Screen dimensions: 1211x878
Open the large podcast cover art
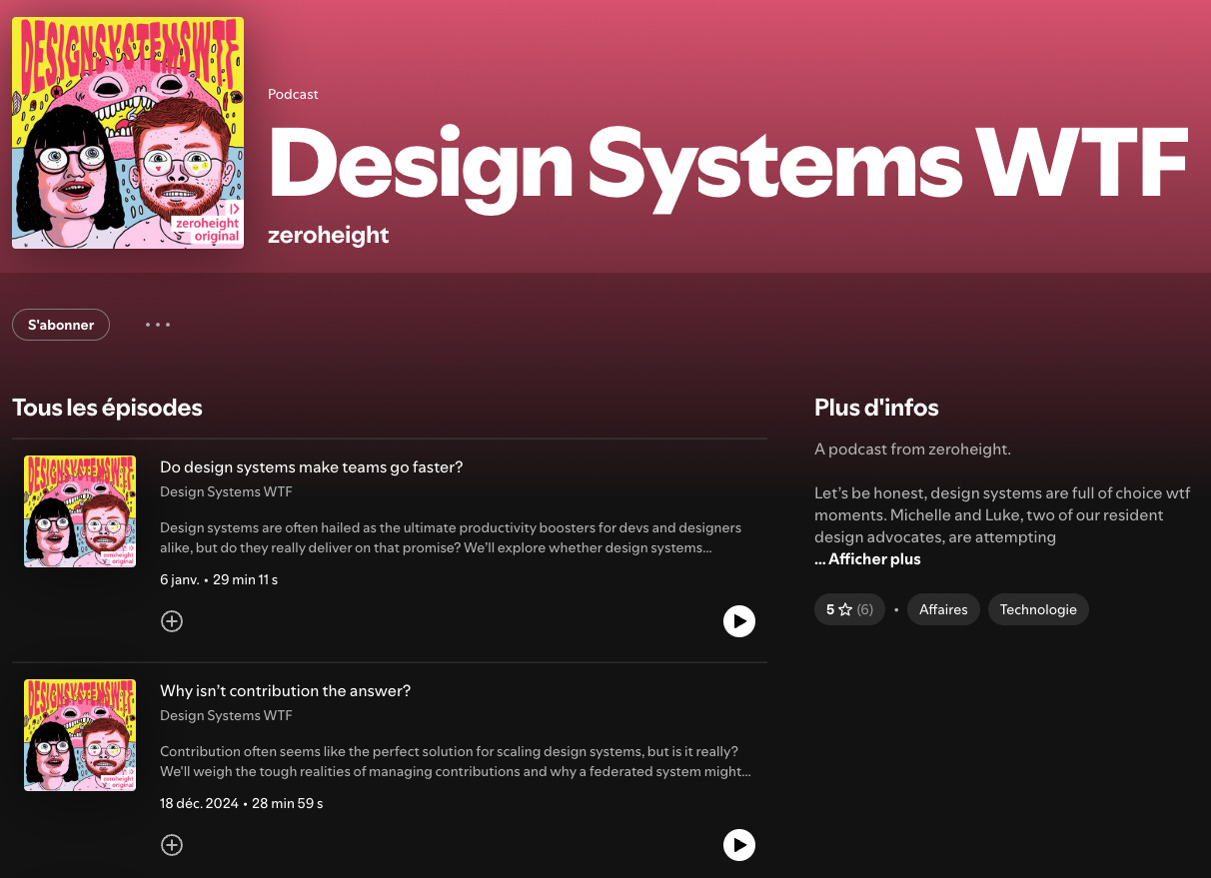128,133
